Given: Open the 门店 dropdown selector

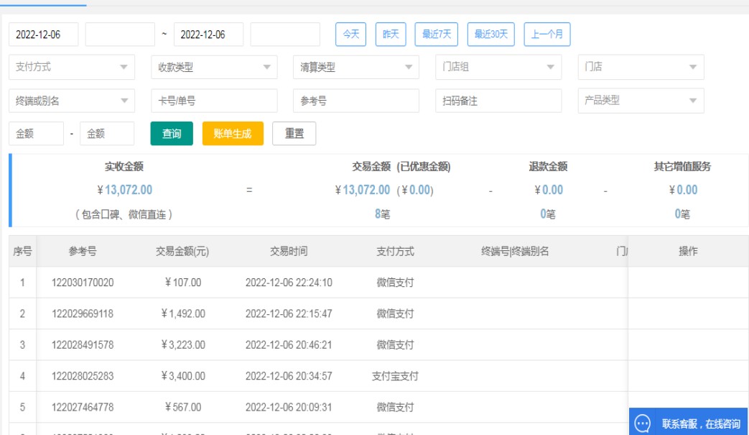Looking at the screenshot, I should point(640,67).
